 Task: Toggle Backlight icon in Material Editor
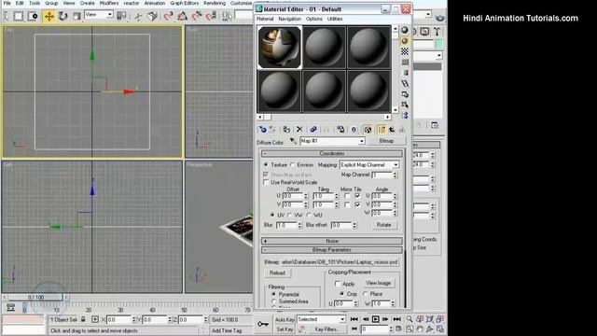404,41
